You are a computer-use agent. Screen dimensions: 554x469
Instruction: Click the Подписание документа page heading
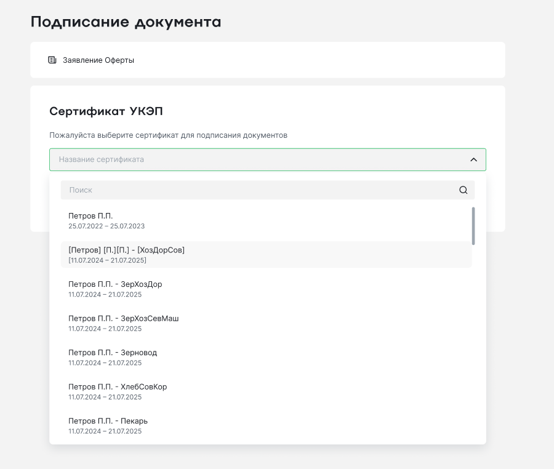pos(126,22)
